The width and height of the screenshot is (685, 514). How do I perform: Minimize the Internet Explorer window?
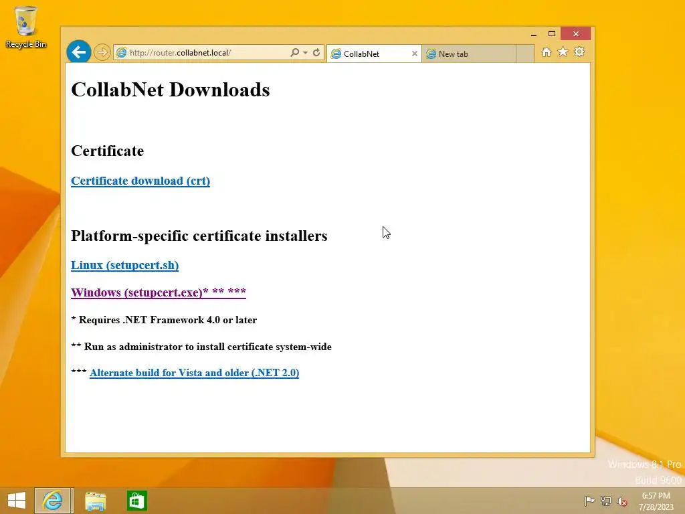tap(533, 33)
